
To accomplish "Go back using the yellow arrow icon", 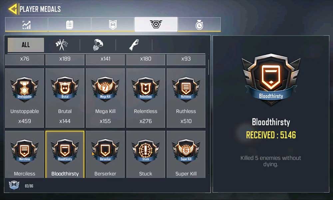I will (13, 9).
